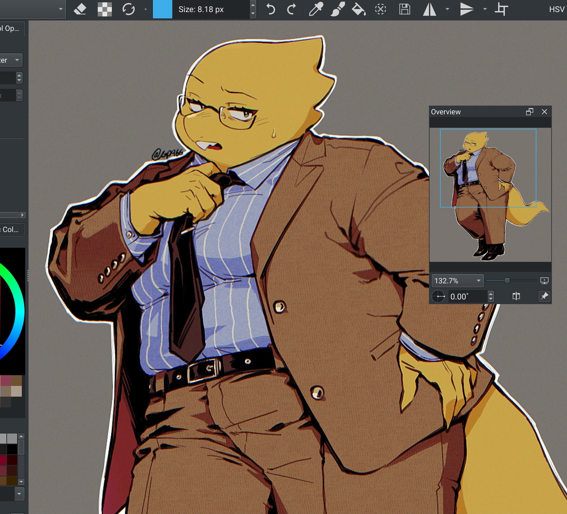Toggle the vertical mirror tool
567x514 pixels.
click(x=467, y=9)
